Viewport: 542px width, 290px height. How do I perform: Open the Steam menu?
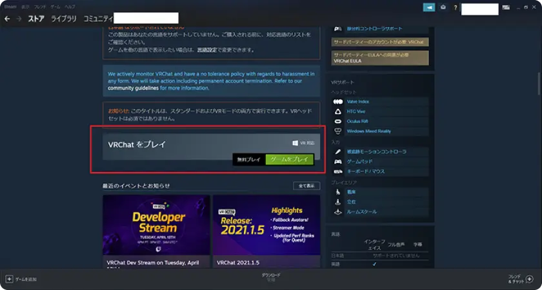[x=10, y=7]
